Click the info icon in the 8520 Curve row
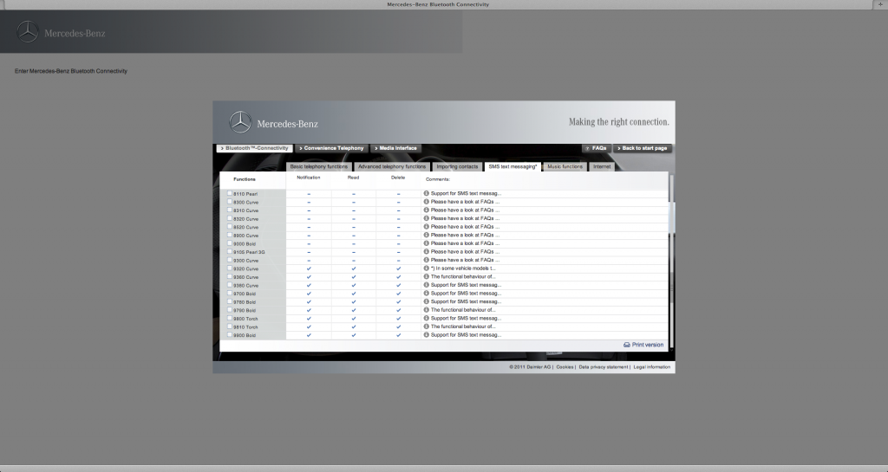888x472 pixels. 427,227
